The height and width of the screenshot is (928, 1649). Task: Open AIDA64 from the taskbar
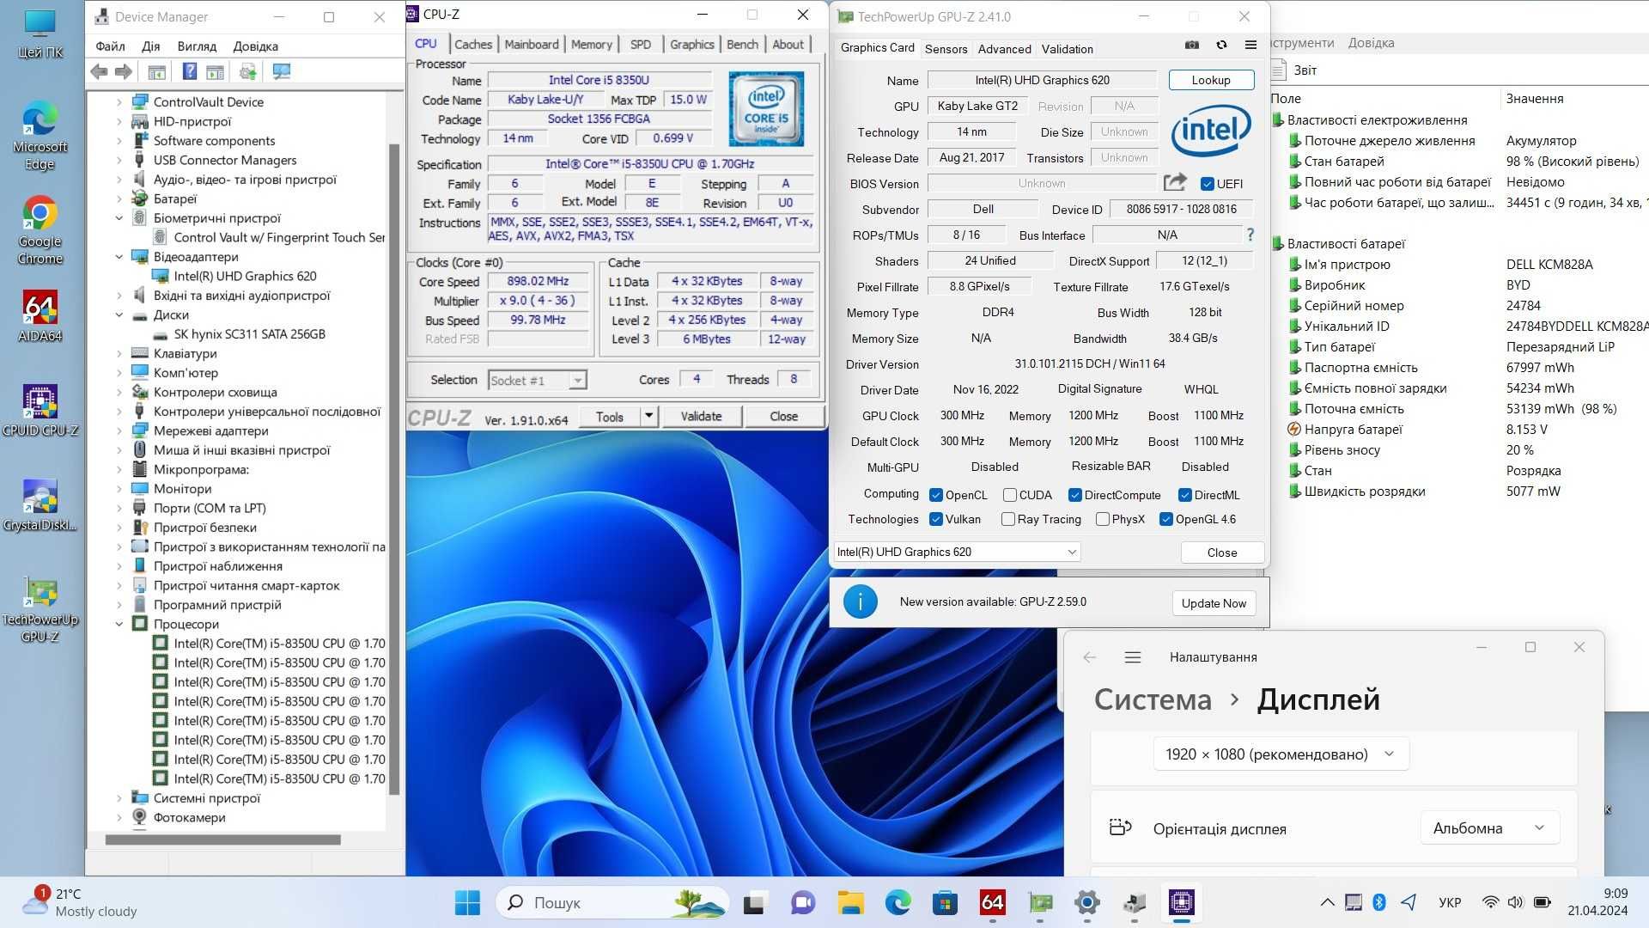(x=992, y=902)
